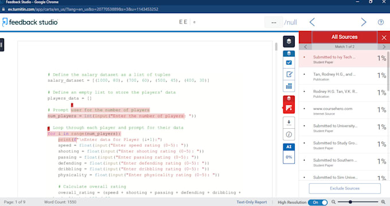Screen dimensions: 390x206
Task: Go to the previous match arrow
Action: (306, 47)
